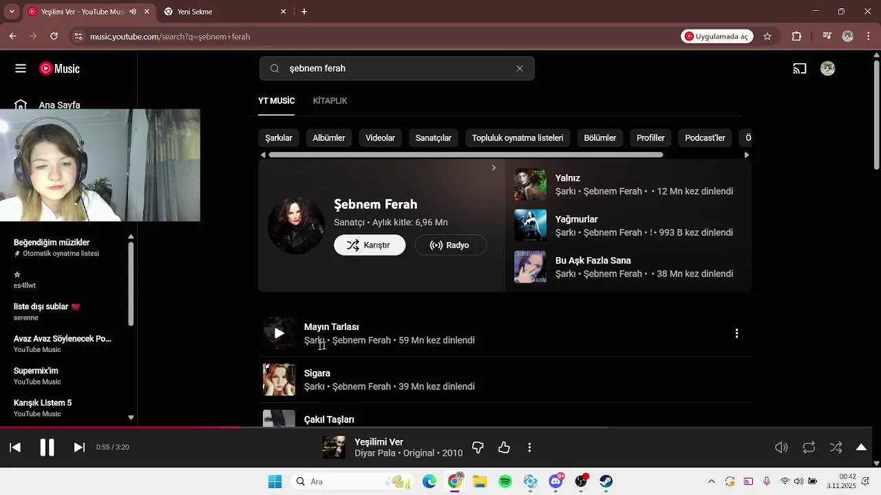Filter results by Bölümler
This screenshot has width=881, height=495.
[x=600, y=138]
